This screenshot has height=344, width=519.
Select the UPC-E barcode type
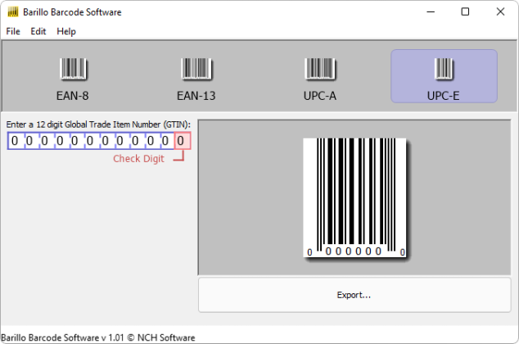[444, 76]
